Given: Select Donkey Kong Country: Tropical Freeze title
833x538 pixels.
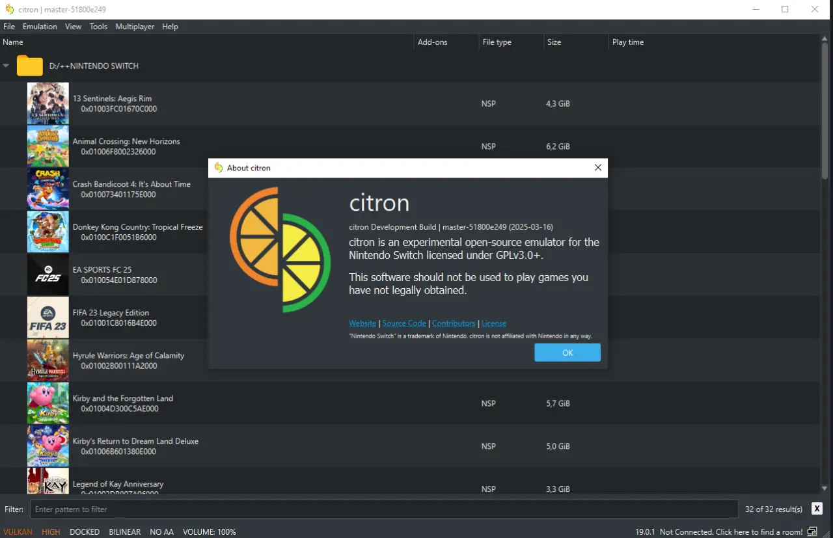Looking at the screenshot, I should 137,227.
